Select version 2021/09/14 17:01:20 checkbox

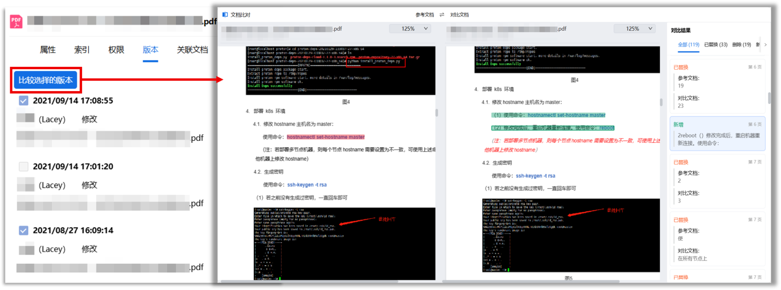click(23, 167)
